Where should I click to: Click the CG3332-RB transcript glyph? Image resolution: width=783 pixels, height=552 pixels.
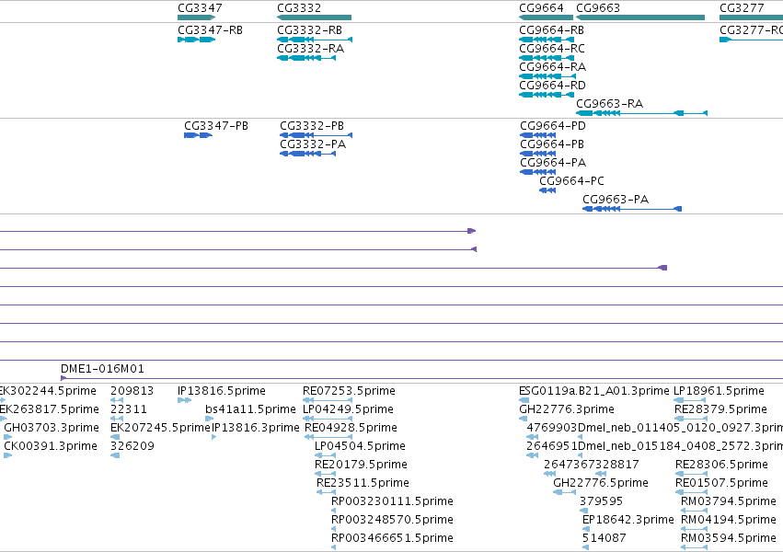tap(315, 40)
